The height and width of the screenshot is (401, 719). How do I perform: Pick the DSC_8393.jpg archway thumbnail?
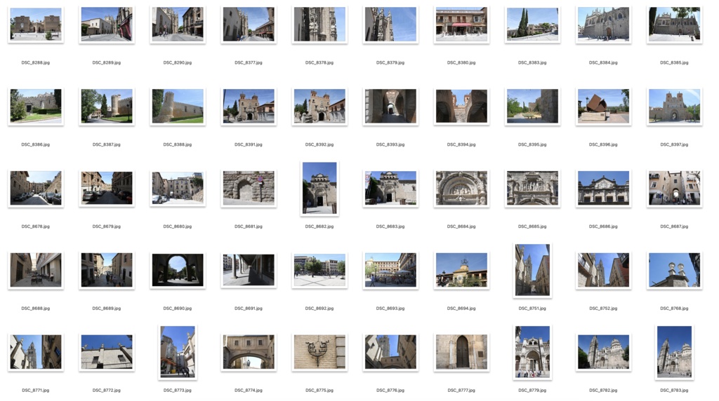(390, 106)
